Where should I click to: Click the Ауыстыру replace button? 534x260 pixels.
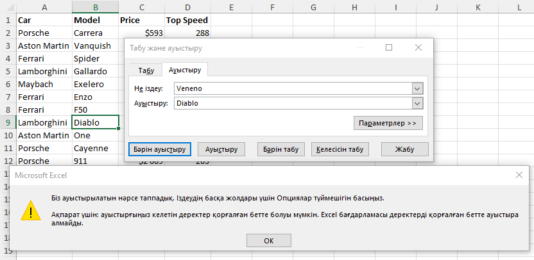coord(221,149)
